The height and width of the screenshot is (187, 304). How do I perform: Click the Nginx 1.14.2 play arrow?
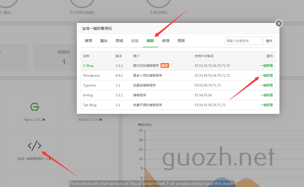44,120
